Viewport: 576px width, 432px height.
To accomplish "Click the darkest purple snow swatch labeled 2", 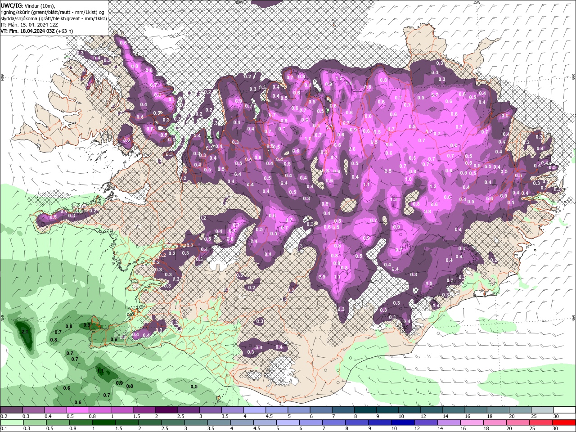I will coord(166,409).
